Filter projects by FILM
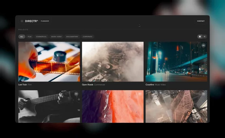The image size is (225, 138). pos(30,37)
